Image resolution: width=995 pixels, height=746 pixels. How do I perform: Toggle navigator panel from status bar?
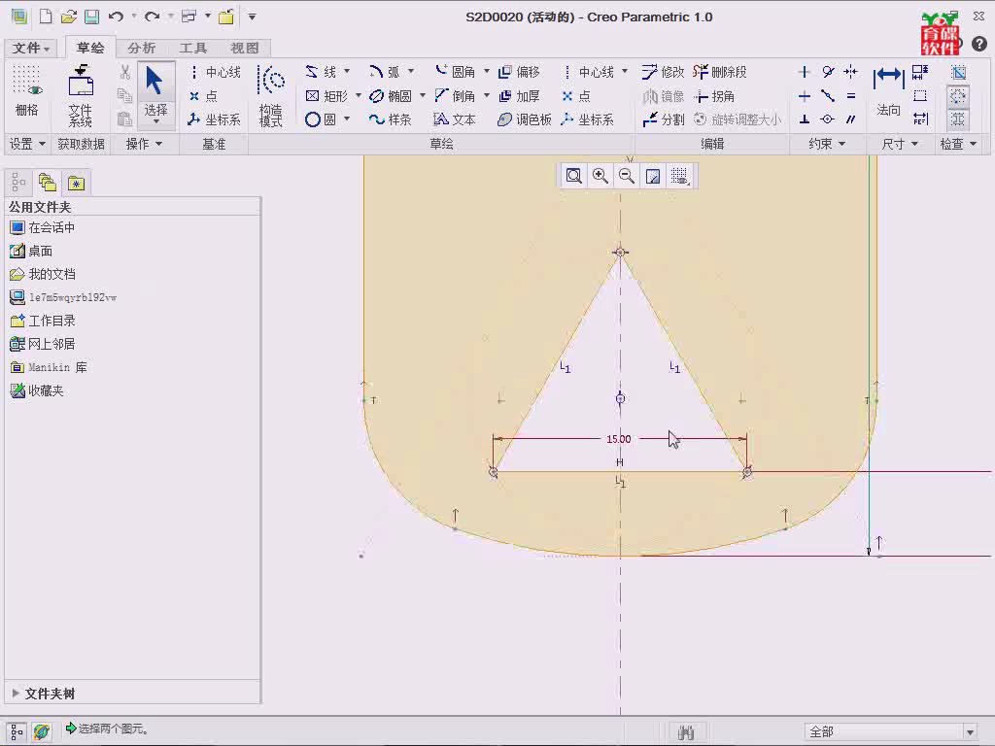click(x=17, y=732)
